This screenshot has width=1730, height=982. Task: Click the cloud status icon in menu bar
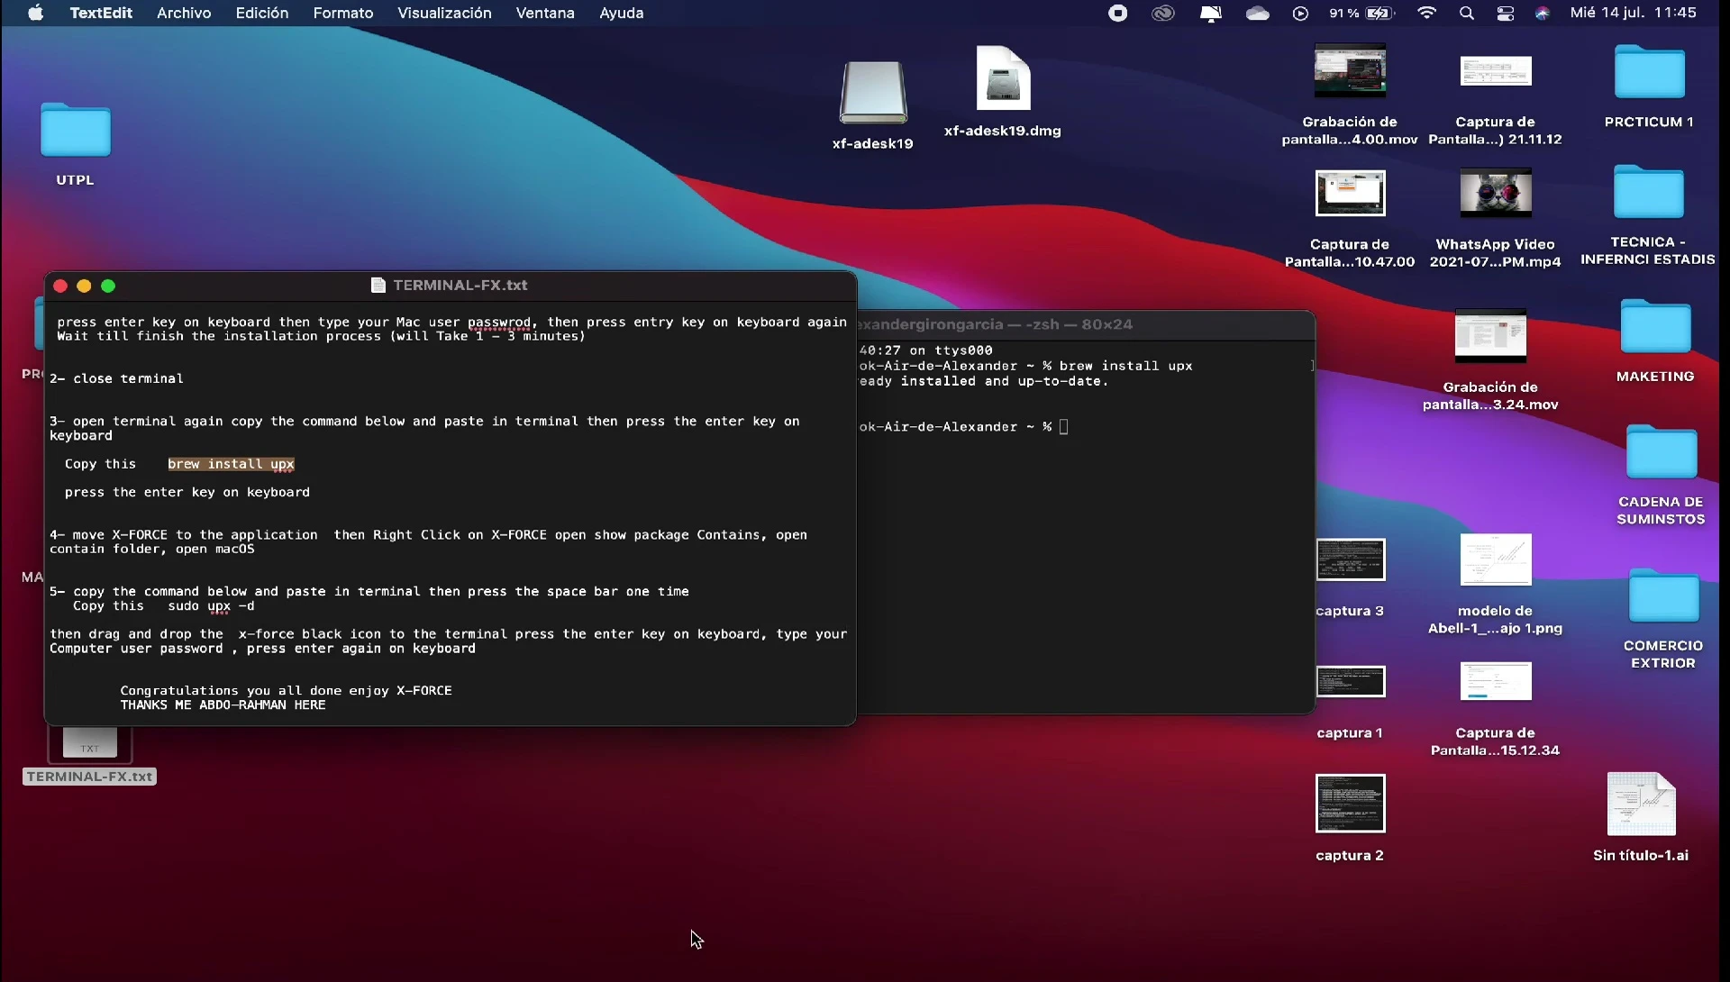pyautogui.click(x=1257, y=13)
